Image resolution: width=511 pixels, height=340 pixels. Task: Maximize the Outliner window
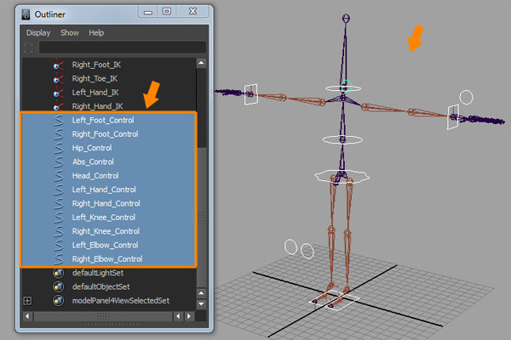[x=167, y=13]
